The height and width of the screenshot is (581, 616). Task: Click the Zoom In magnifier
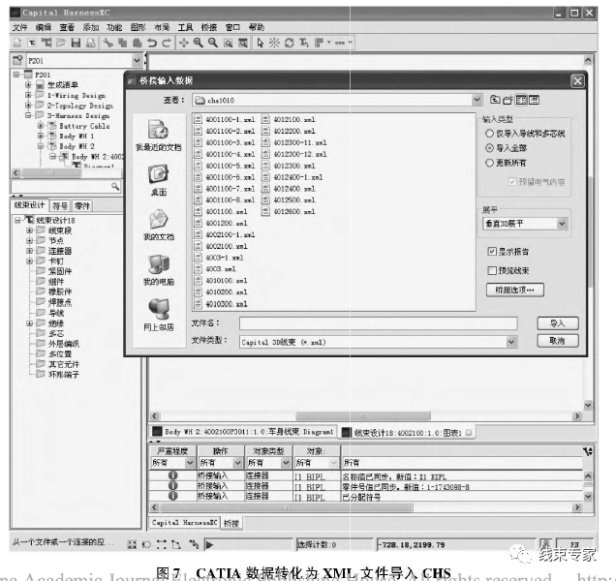(x=199, y=43)
